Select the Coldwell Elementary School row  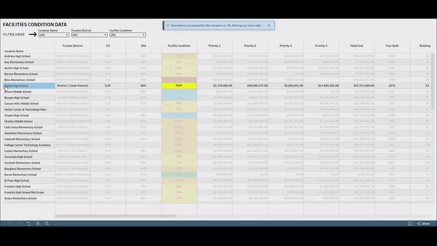point(22,139)
